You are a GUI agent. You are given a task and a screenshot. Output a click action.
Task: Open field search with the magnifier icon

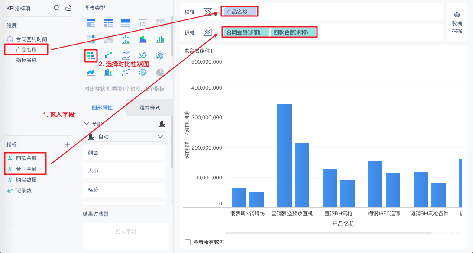[56, 8]
